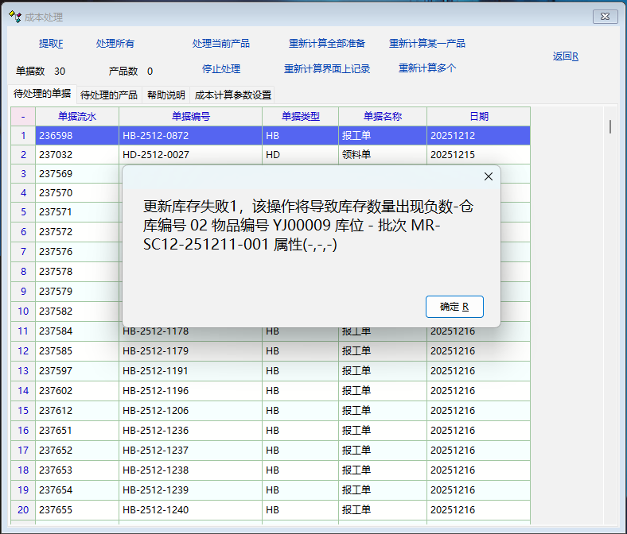Click 重新计算界面上记录 link
Image resolution: width=627 pixels, height=534 pixels.
(327, 69)
